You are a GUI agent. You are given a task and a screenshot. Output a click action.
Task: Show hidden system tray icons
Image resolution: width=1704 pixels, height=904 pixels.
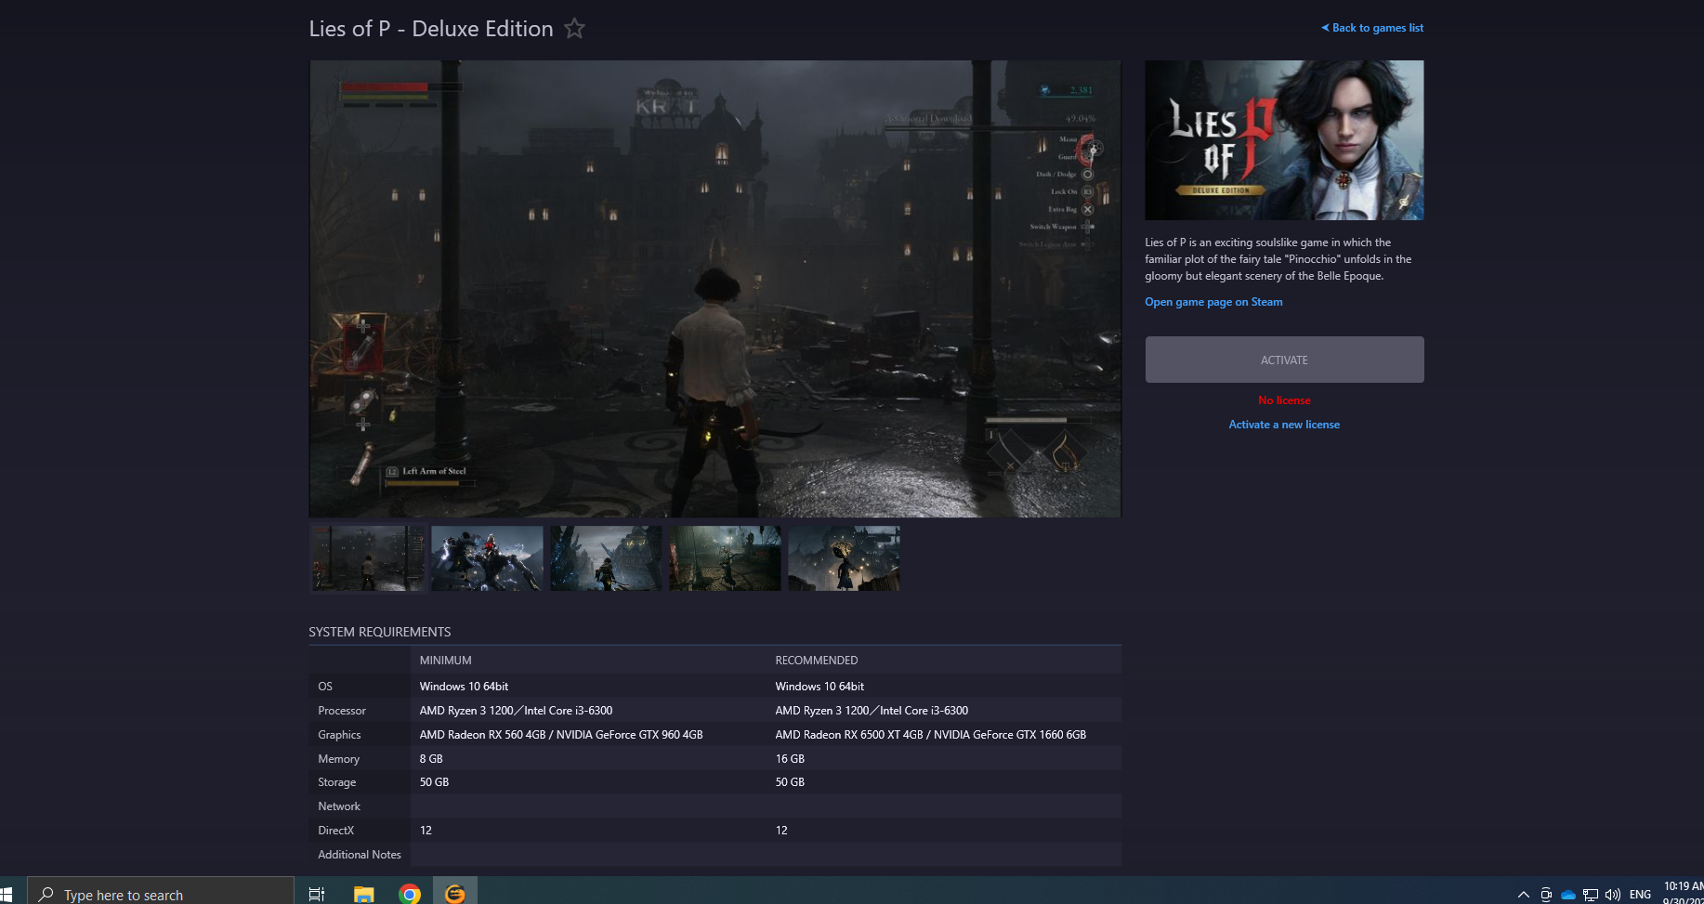1523,895
